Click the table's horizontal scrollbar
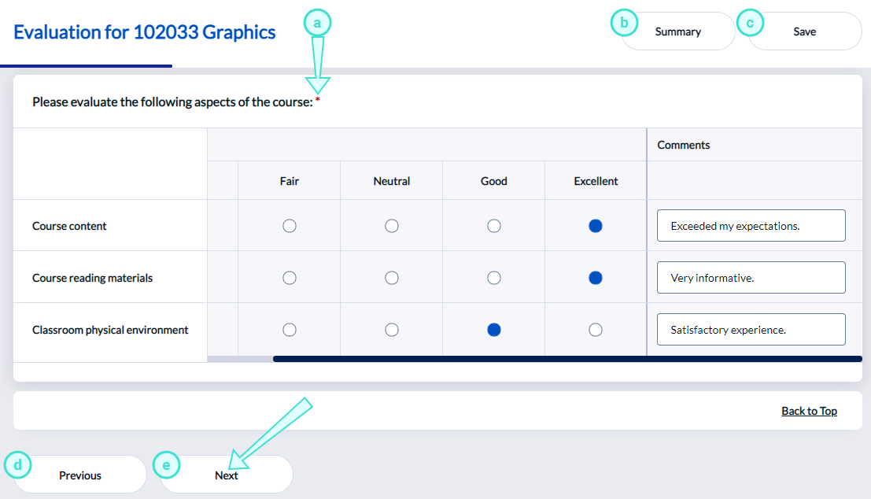Image resolution: width=871 pixels, height=499 pixels. 567,359
